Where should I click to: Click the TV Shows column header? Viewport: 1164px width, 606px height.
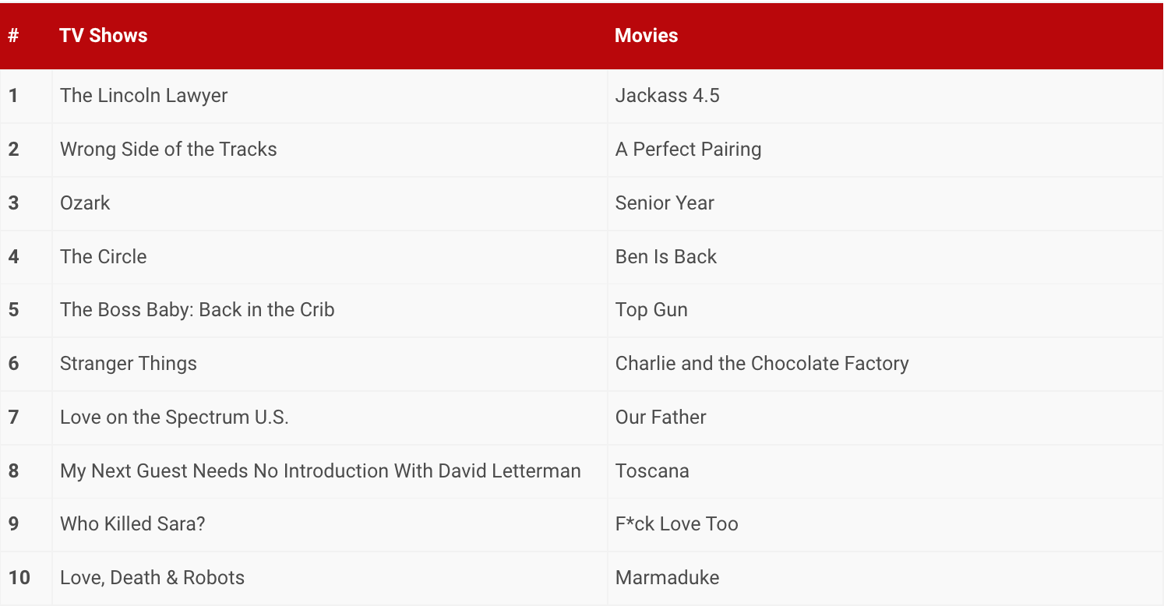click(x=103, y=36)
